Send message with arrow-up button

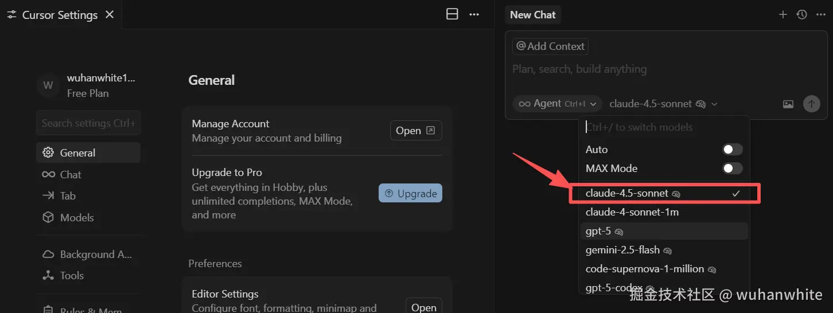(x=811, y=104)
